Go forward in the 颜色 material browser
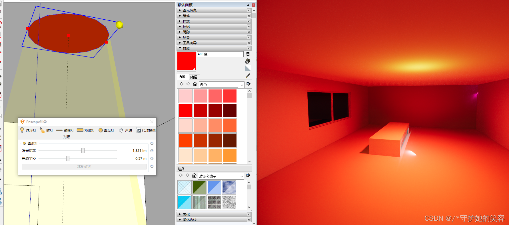Image resolution: width=509 pixels, height=225 pixels. (x=188, y=84)
